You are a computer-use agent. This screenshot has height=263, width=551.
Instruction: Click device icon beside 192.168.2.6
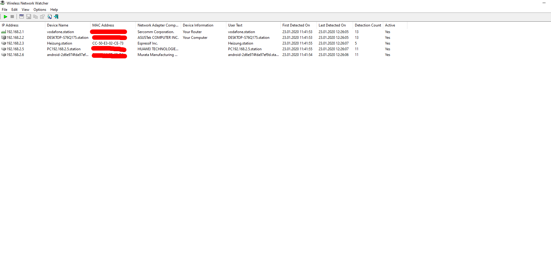[4, 55]
